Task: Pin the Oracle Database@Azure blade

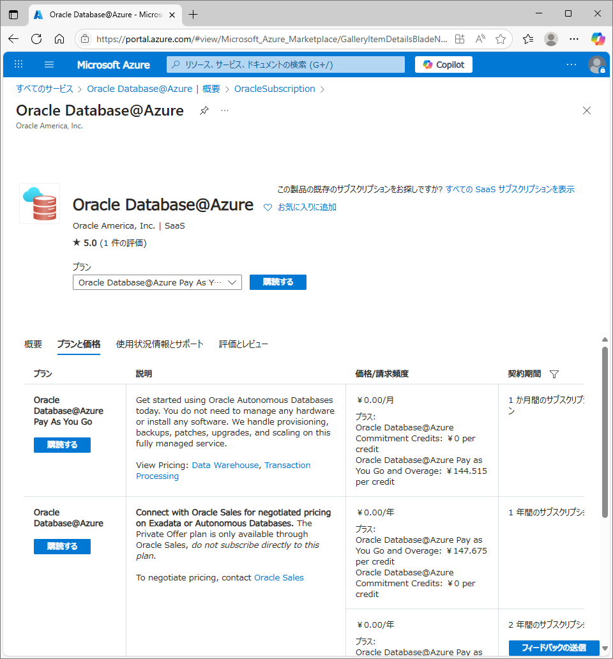Action: [x=204, y=110]
